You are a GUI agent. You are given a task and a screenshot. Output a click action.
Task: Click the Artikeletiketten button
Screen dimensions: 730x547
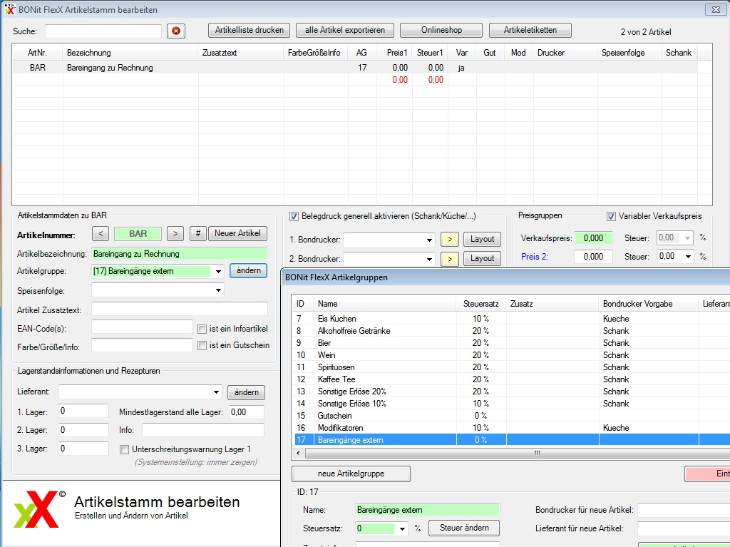click(530, 30)
